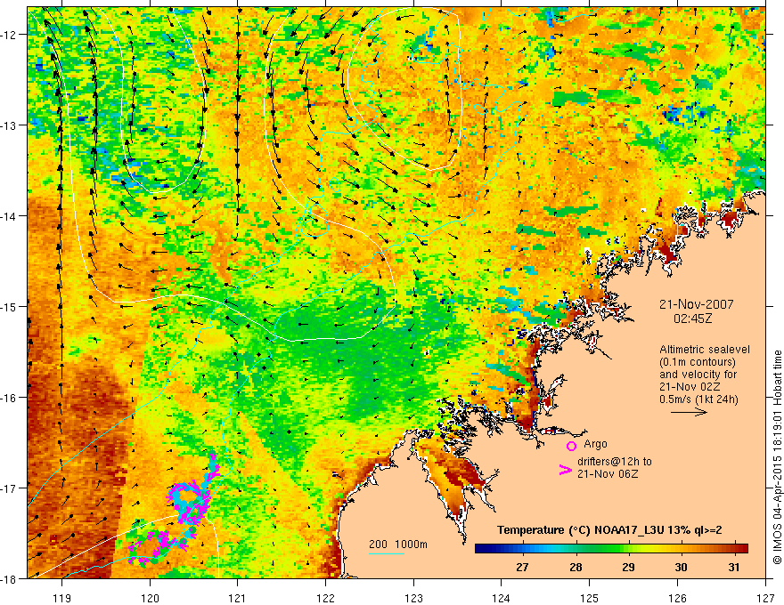Click the '126' longitude axis label
This screenshot has width=784, height=605.
pyautogui.click(x=677, y=598)
